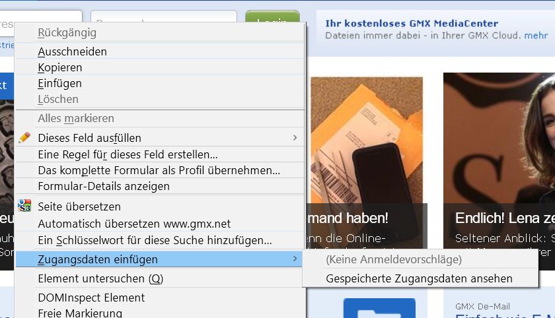Open Zugangsdaten einfügen menu entry
Viewport: 555px width, 318px height.
(x=160, y=259)
